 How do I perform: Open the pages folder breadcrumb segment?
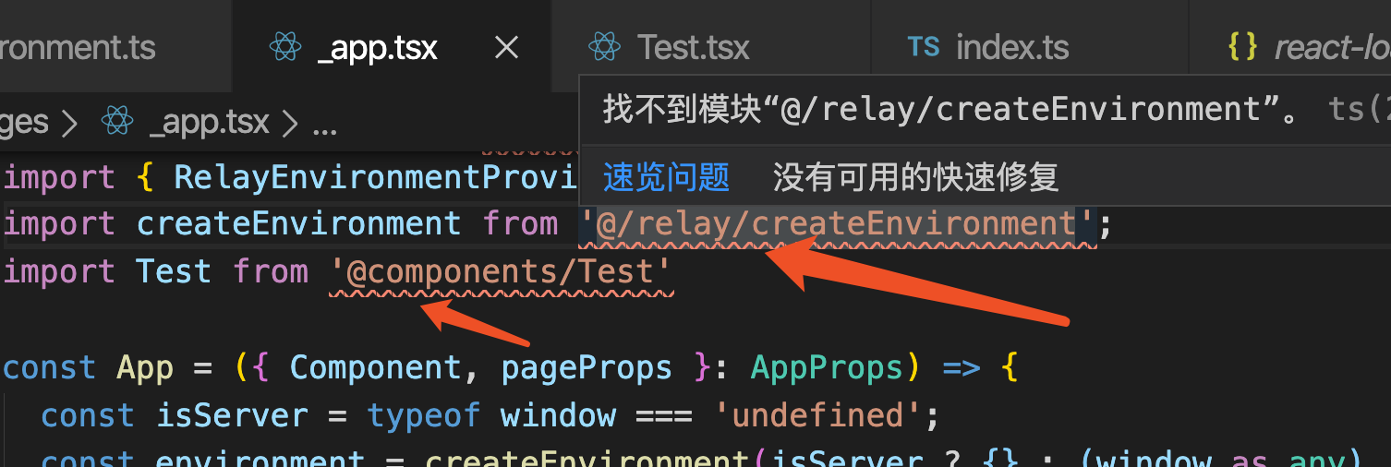click(24, 121)
